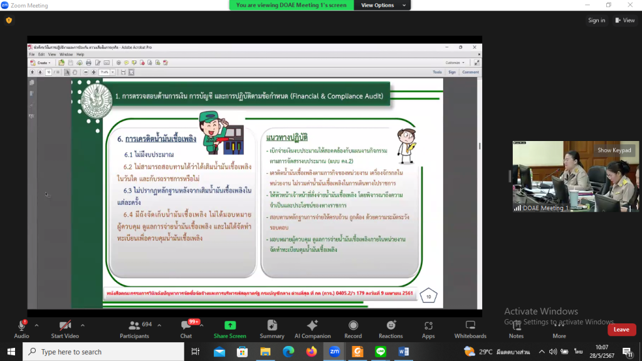Click the fit one full page icon
The width and height of the screenshot is (642, 361).
point(132,72)
